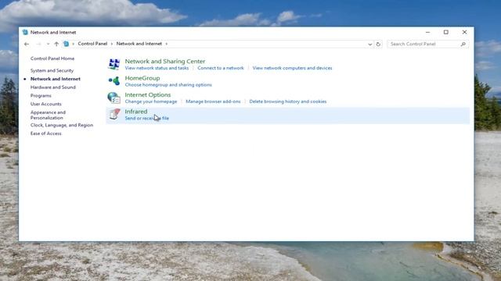Screen dimensions: 501x281
Task: Go up one level with Up arrow
Action: (56, 44)
